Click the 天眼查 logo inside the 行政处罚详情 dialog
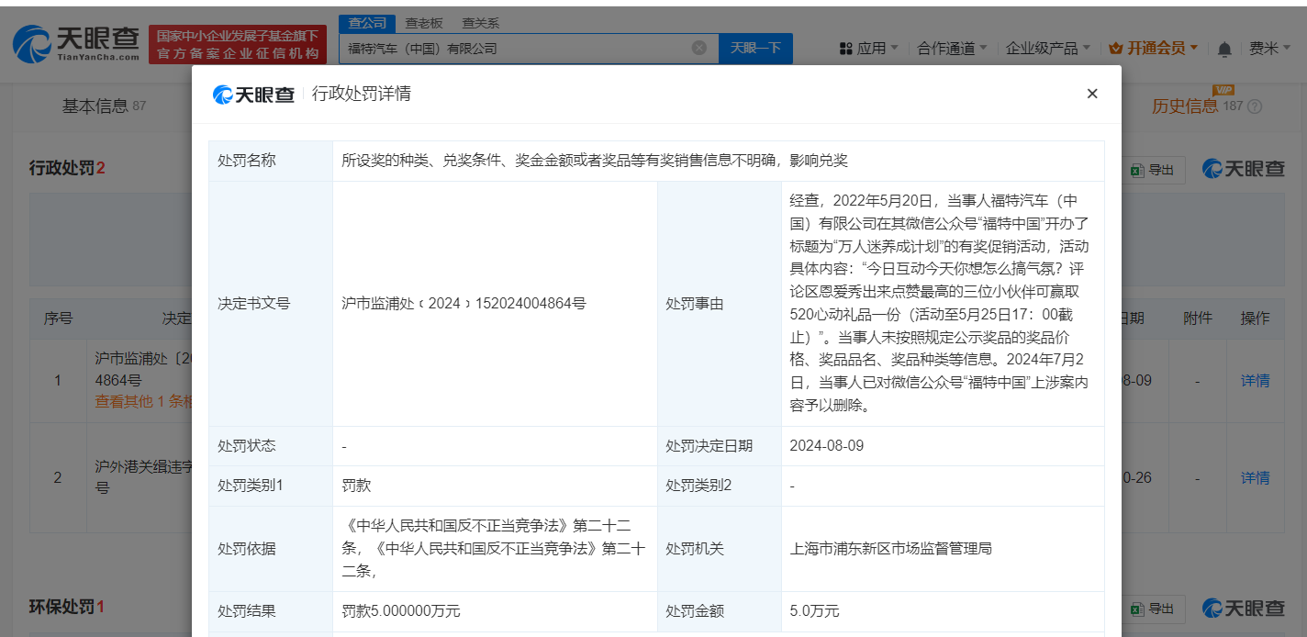Image resolution: width=1307 pixels, height=637 pixels. tap(254, 94)
